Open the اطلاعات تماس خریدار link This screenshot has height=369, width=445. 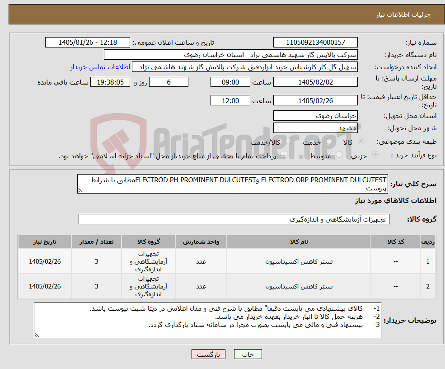[x=100, y=67]
